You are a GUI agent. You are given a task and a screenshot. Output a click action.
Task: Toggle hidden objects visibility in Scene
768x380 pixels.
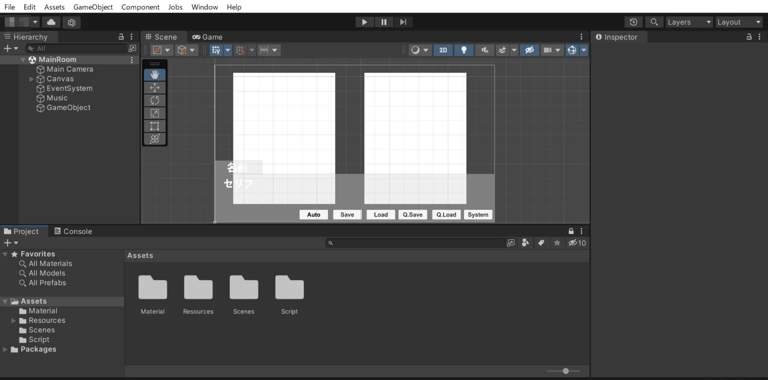pos(529,50)
